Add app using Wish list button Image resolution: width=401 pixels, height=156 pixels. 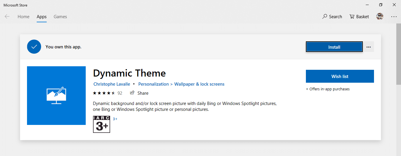340,76
